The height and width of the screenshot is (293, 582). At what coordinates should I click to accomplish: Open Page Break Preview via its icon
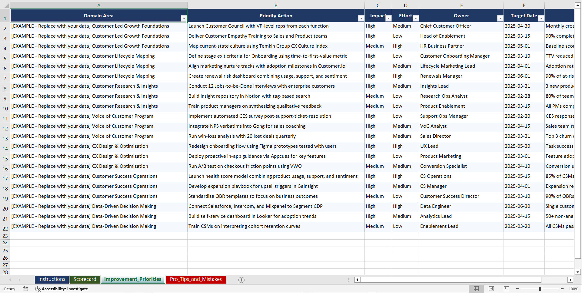tap(506, 288)
